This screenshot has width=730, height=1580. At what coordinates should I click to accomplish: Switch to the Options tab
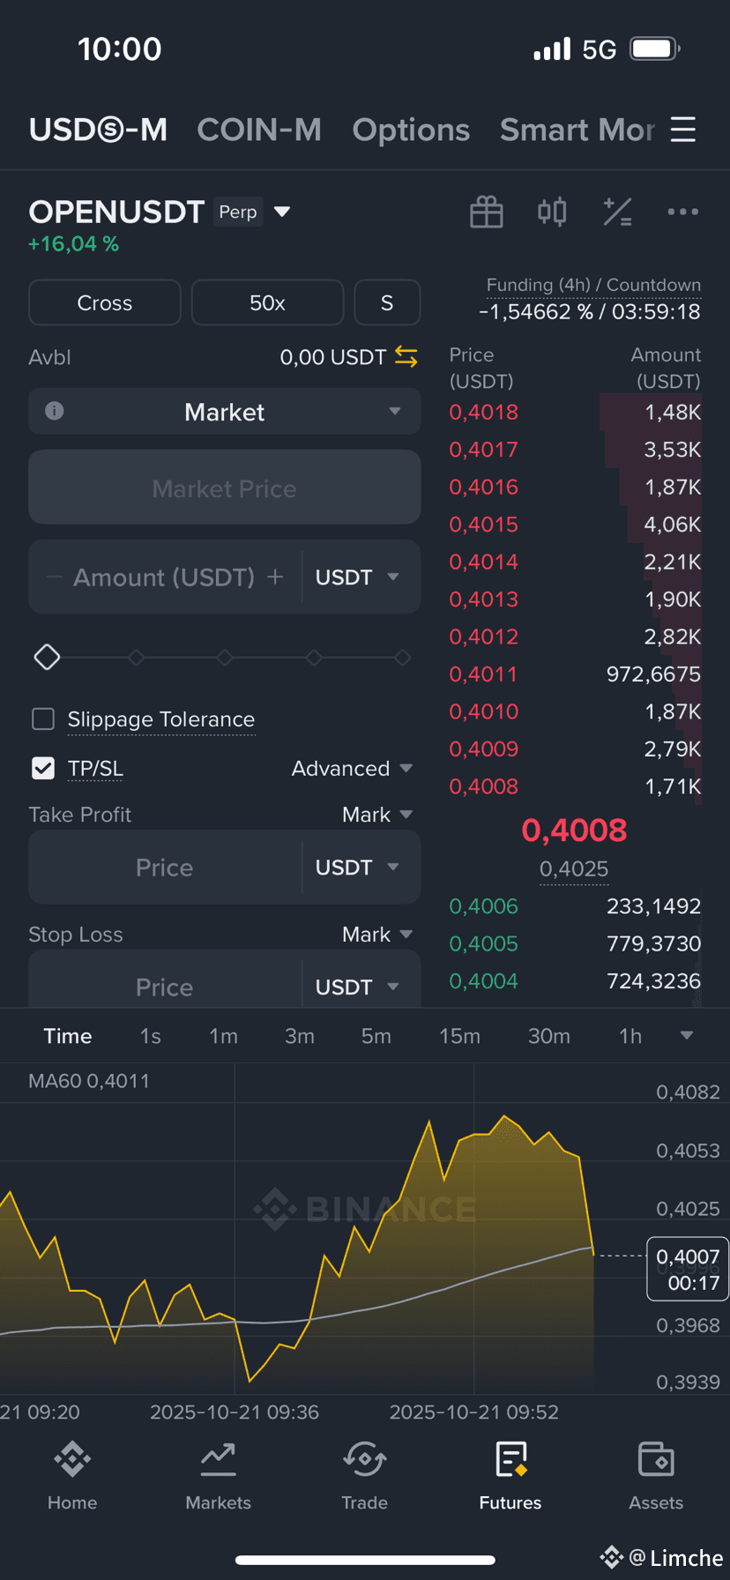(x=411, y=130)
